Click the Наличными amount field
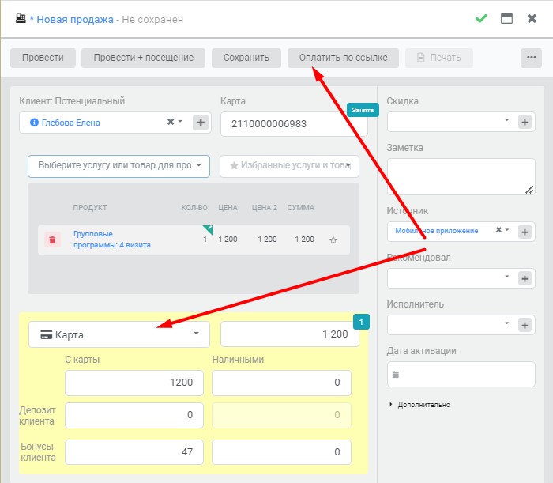553x483 pixels. [281, 383]
